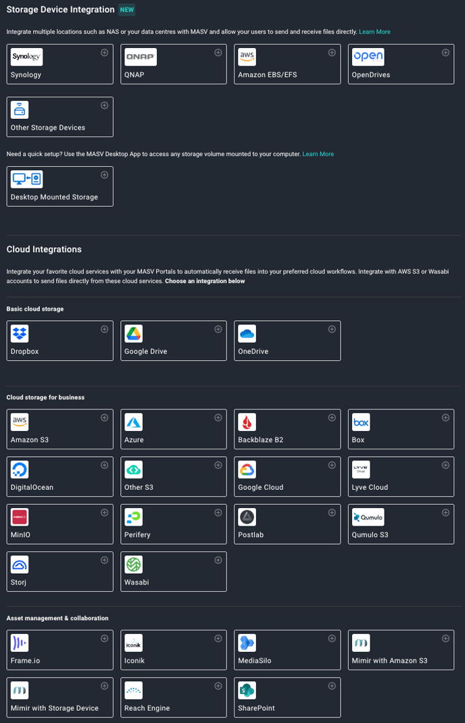Click the Reach Engine logo icon
This screenshot has width=465, height=723.
(x=134, y=691)
